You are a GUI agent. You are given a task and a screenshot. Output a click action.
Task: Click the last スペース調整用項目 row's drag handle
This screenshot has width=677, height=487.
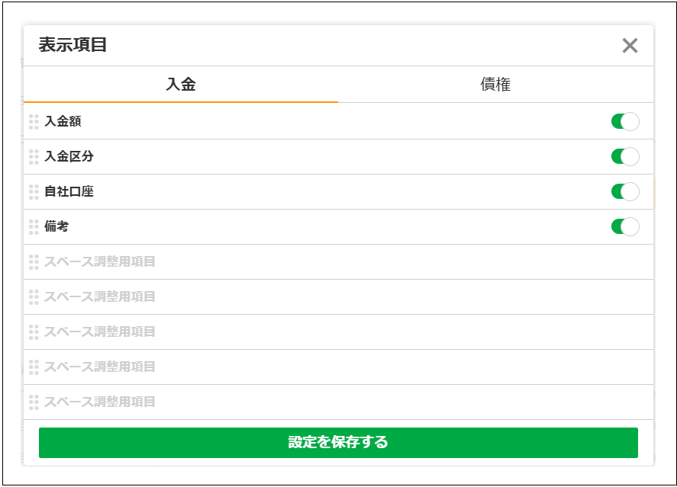[34, 402]
